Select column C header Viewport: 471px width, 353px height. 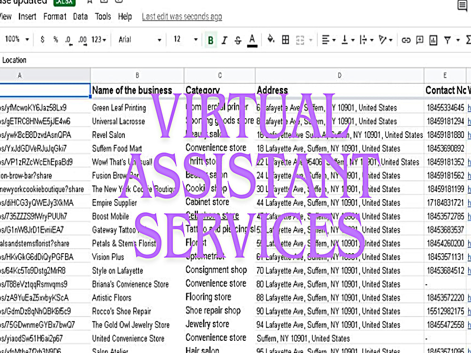(x=219, y=75)
